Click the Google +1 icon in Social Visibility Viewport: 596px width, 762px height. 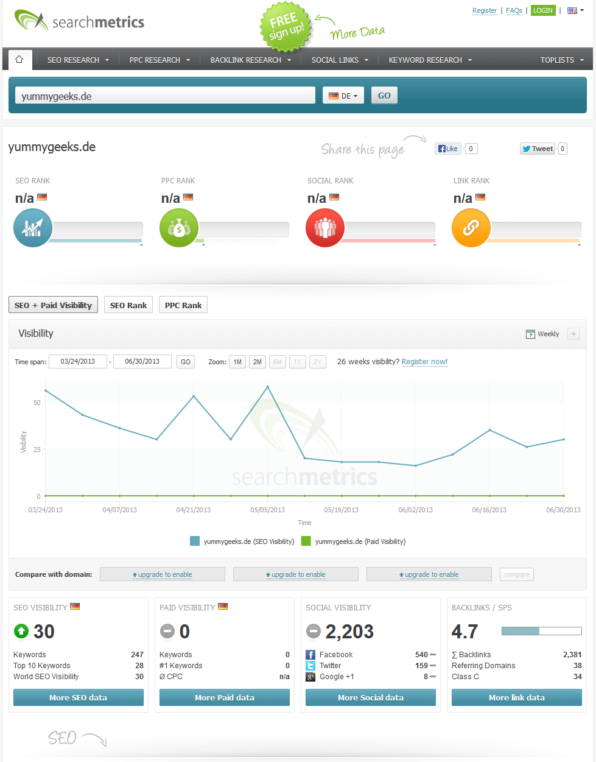point(310,677)
